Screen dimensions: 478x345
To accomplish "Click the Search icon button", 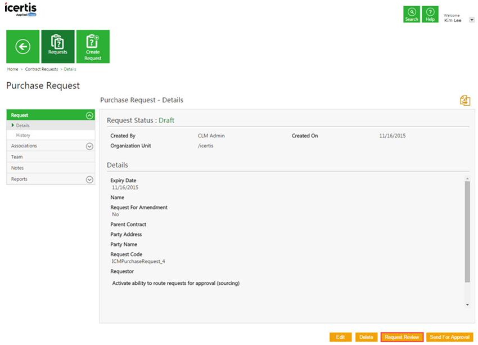I will tap(412, 15).
